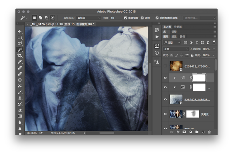Hide the 5252423_145938 layer
The height and width of the screenshot is (156, 233).
click(x=165, y=99)
